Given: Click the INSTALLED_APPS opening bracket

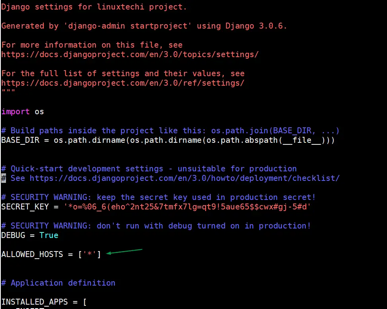Looking at the screenshot, I should 85,302.
